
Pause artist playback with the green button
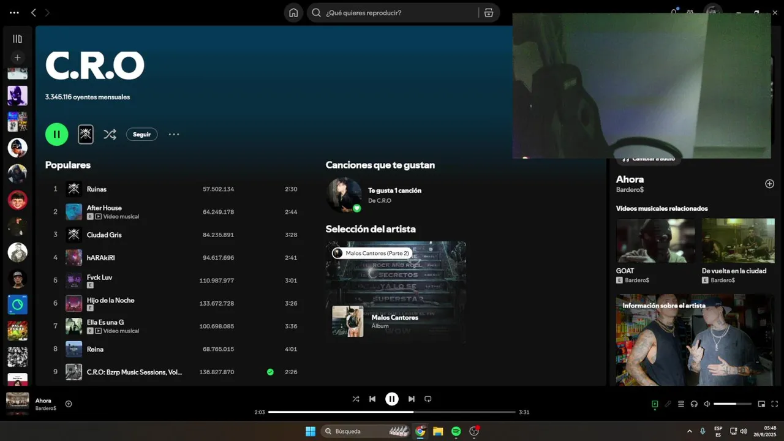point(56,134)
